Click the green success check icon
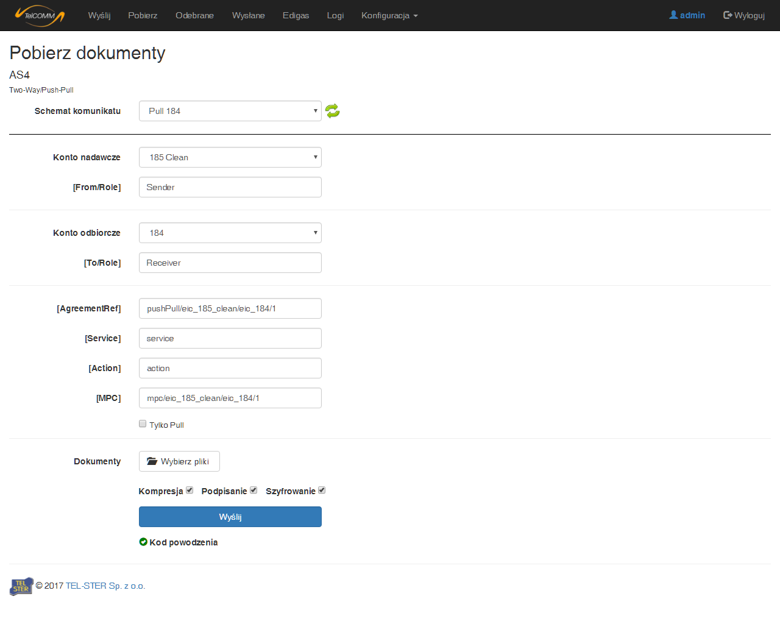Viewport: 780px width, 624px height. coord(143,542)
